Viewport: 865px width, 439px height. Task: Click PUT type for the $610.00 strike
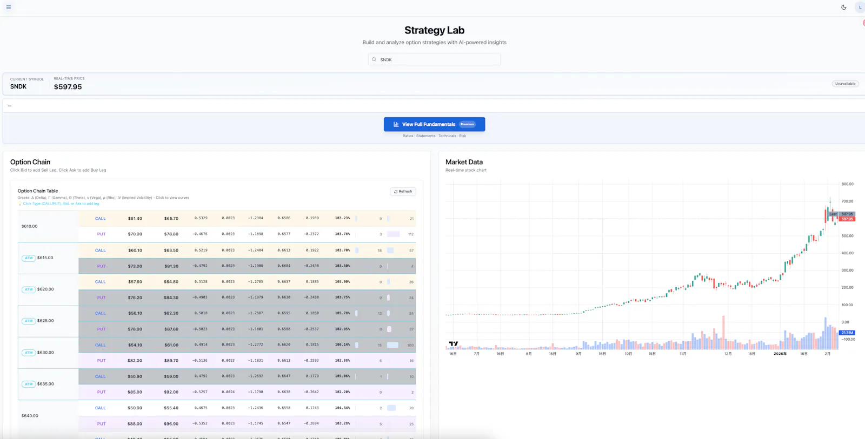101,234
